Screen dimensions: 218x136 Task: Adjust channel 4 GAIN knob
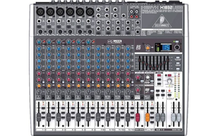[x=70, y=32]
